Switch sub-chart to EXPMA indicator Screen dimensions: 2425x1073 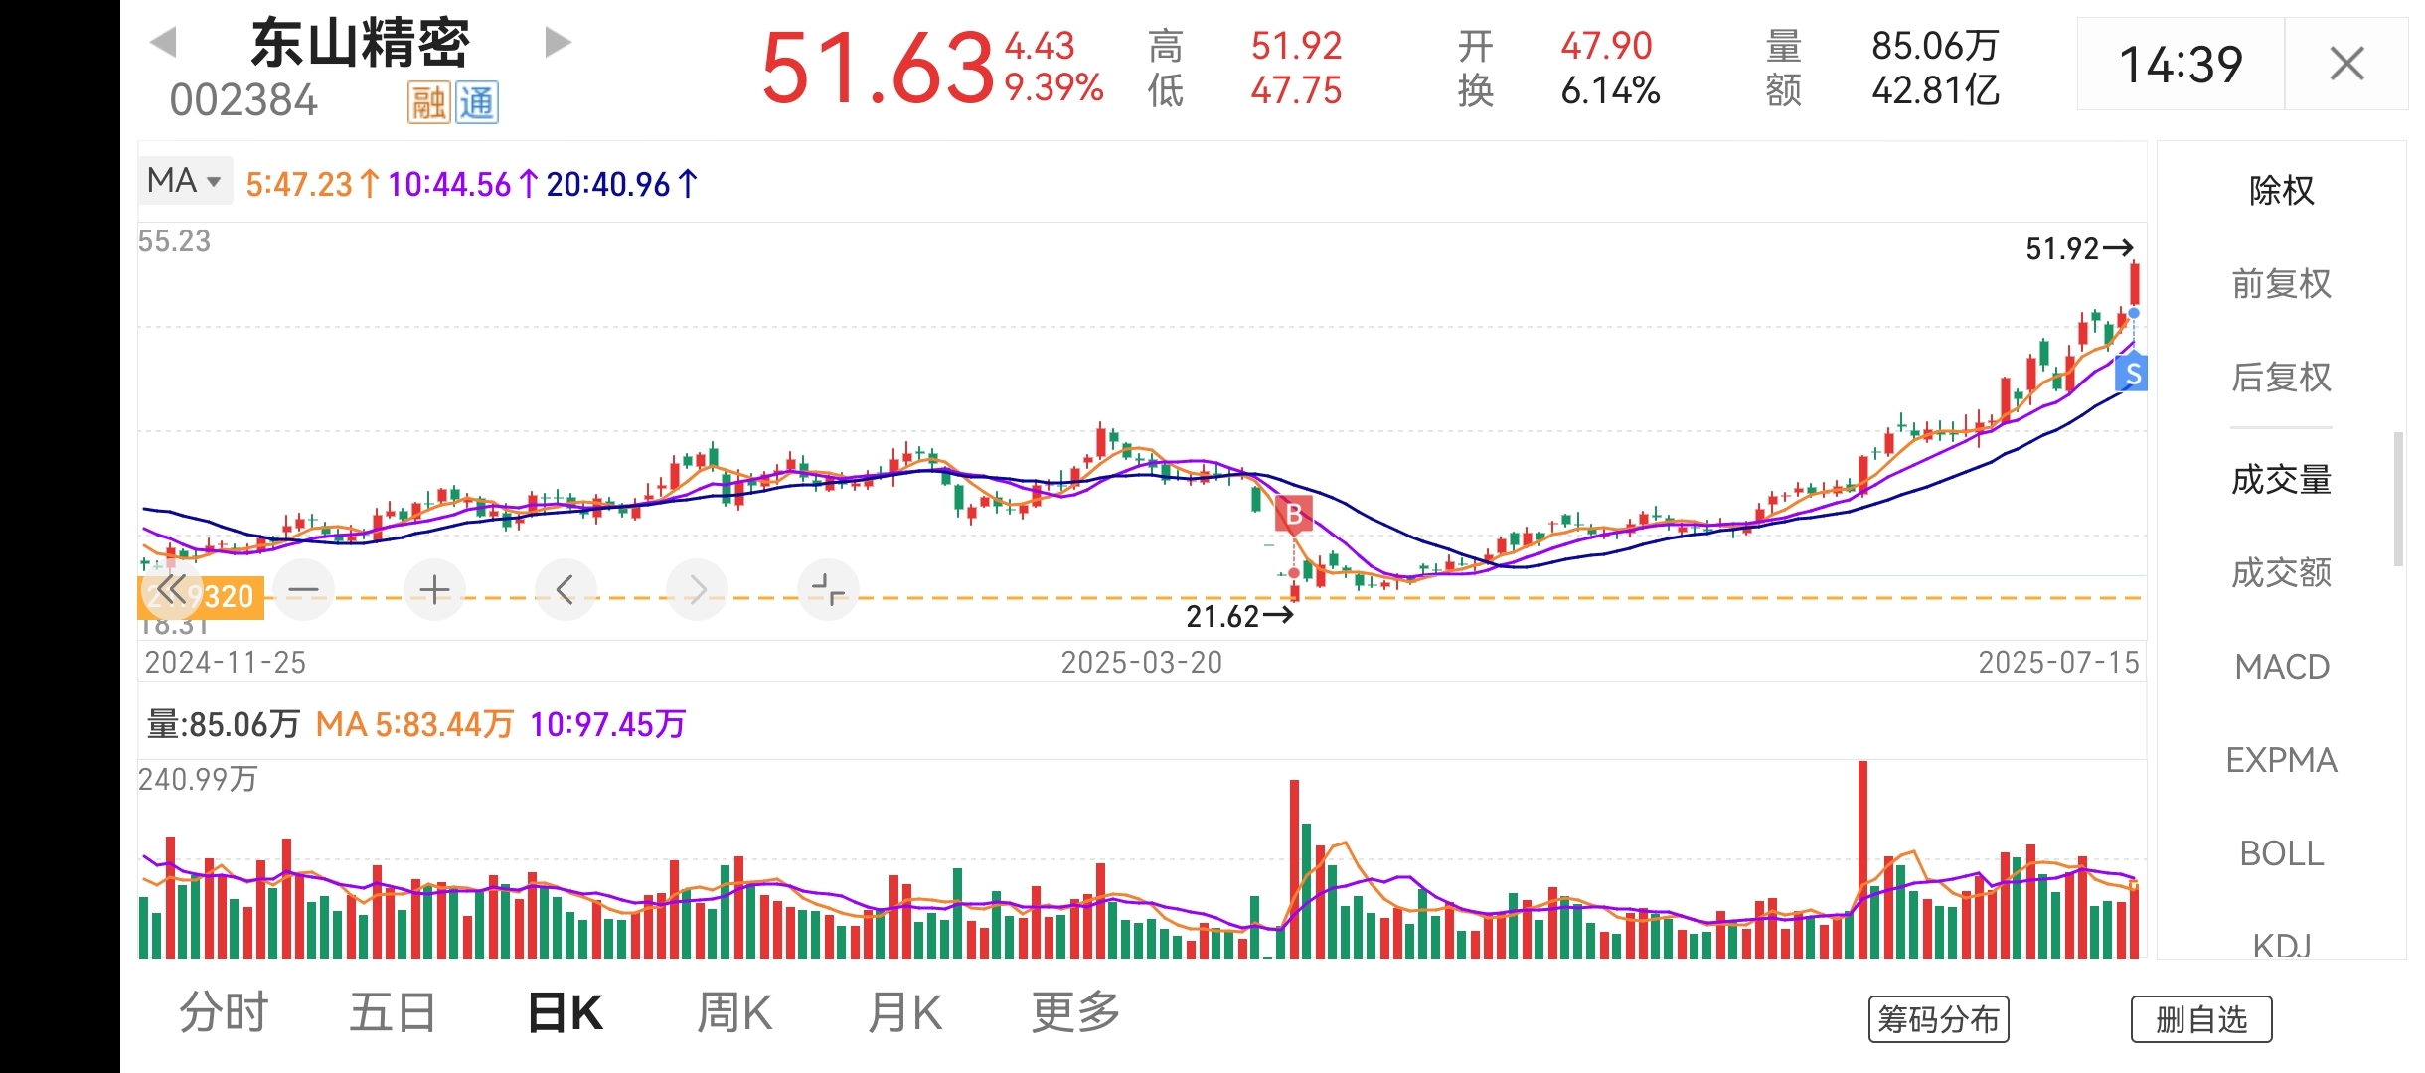click(x=2281, y=760)
